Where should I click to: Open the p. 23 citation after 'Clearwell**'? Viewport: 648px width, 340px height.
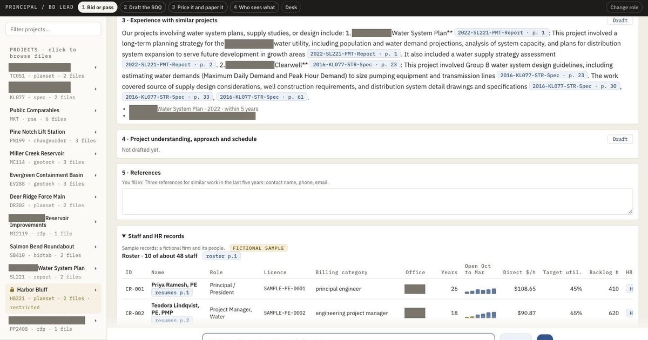(x=355, y=65)
